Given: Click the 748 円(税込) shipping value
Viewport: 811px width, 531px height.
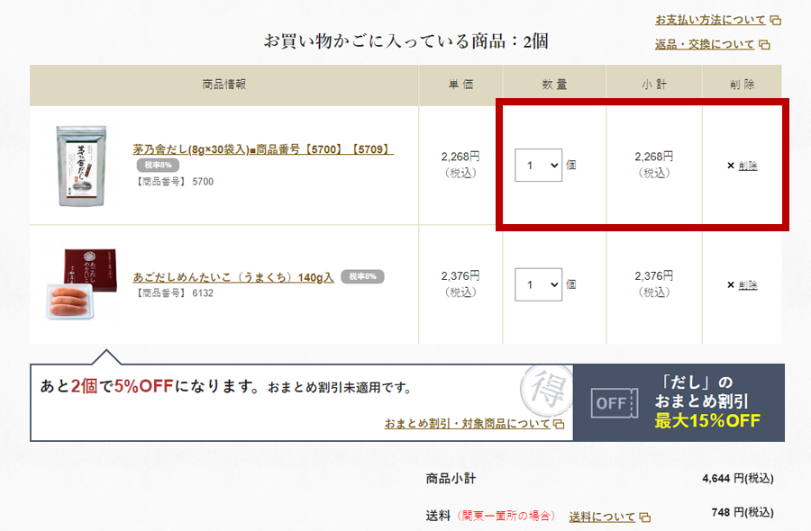Looking at the screenshot, I should (x=743, y=512).
